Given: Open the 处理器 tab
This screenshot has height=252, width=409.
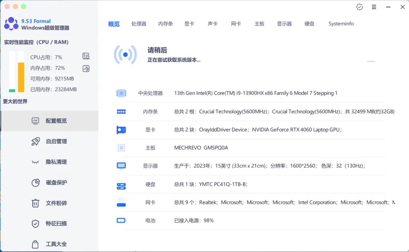Looking at the screenshot, I should (x=139, y=24).
